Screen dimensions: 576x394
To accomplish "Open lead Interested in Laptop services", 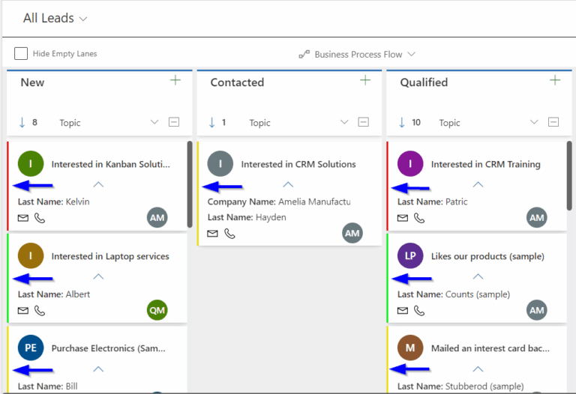I will point(110,256).
